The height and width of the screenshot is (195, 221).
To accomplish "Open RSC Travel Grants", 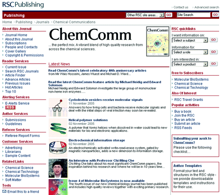I will click(x=189, y=100).
